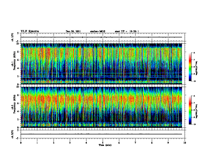The image size is (208, 160).
Task: Click the time axis tick label '8'
Action: coord(152,143)
